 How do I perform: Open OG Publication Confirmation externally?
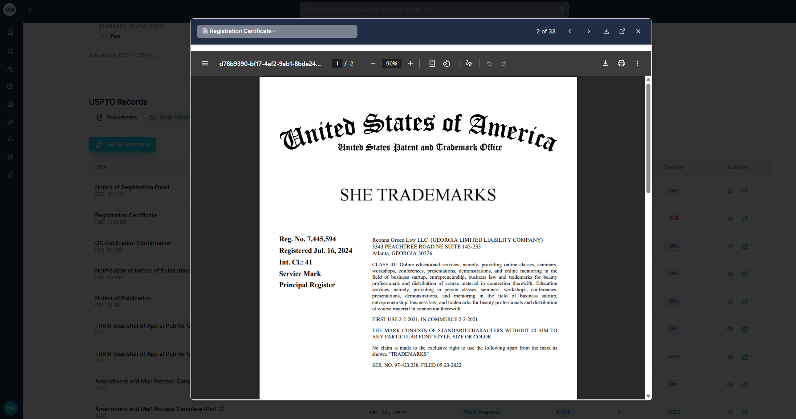tap(745, 246)
